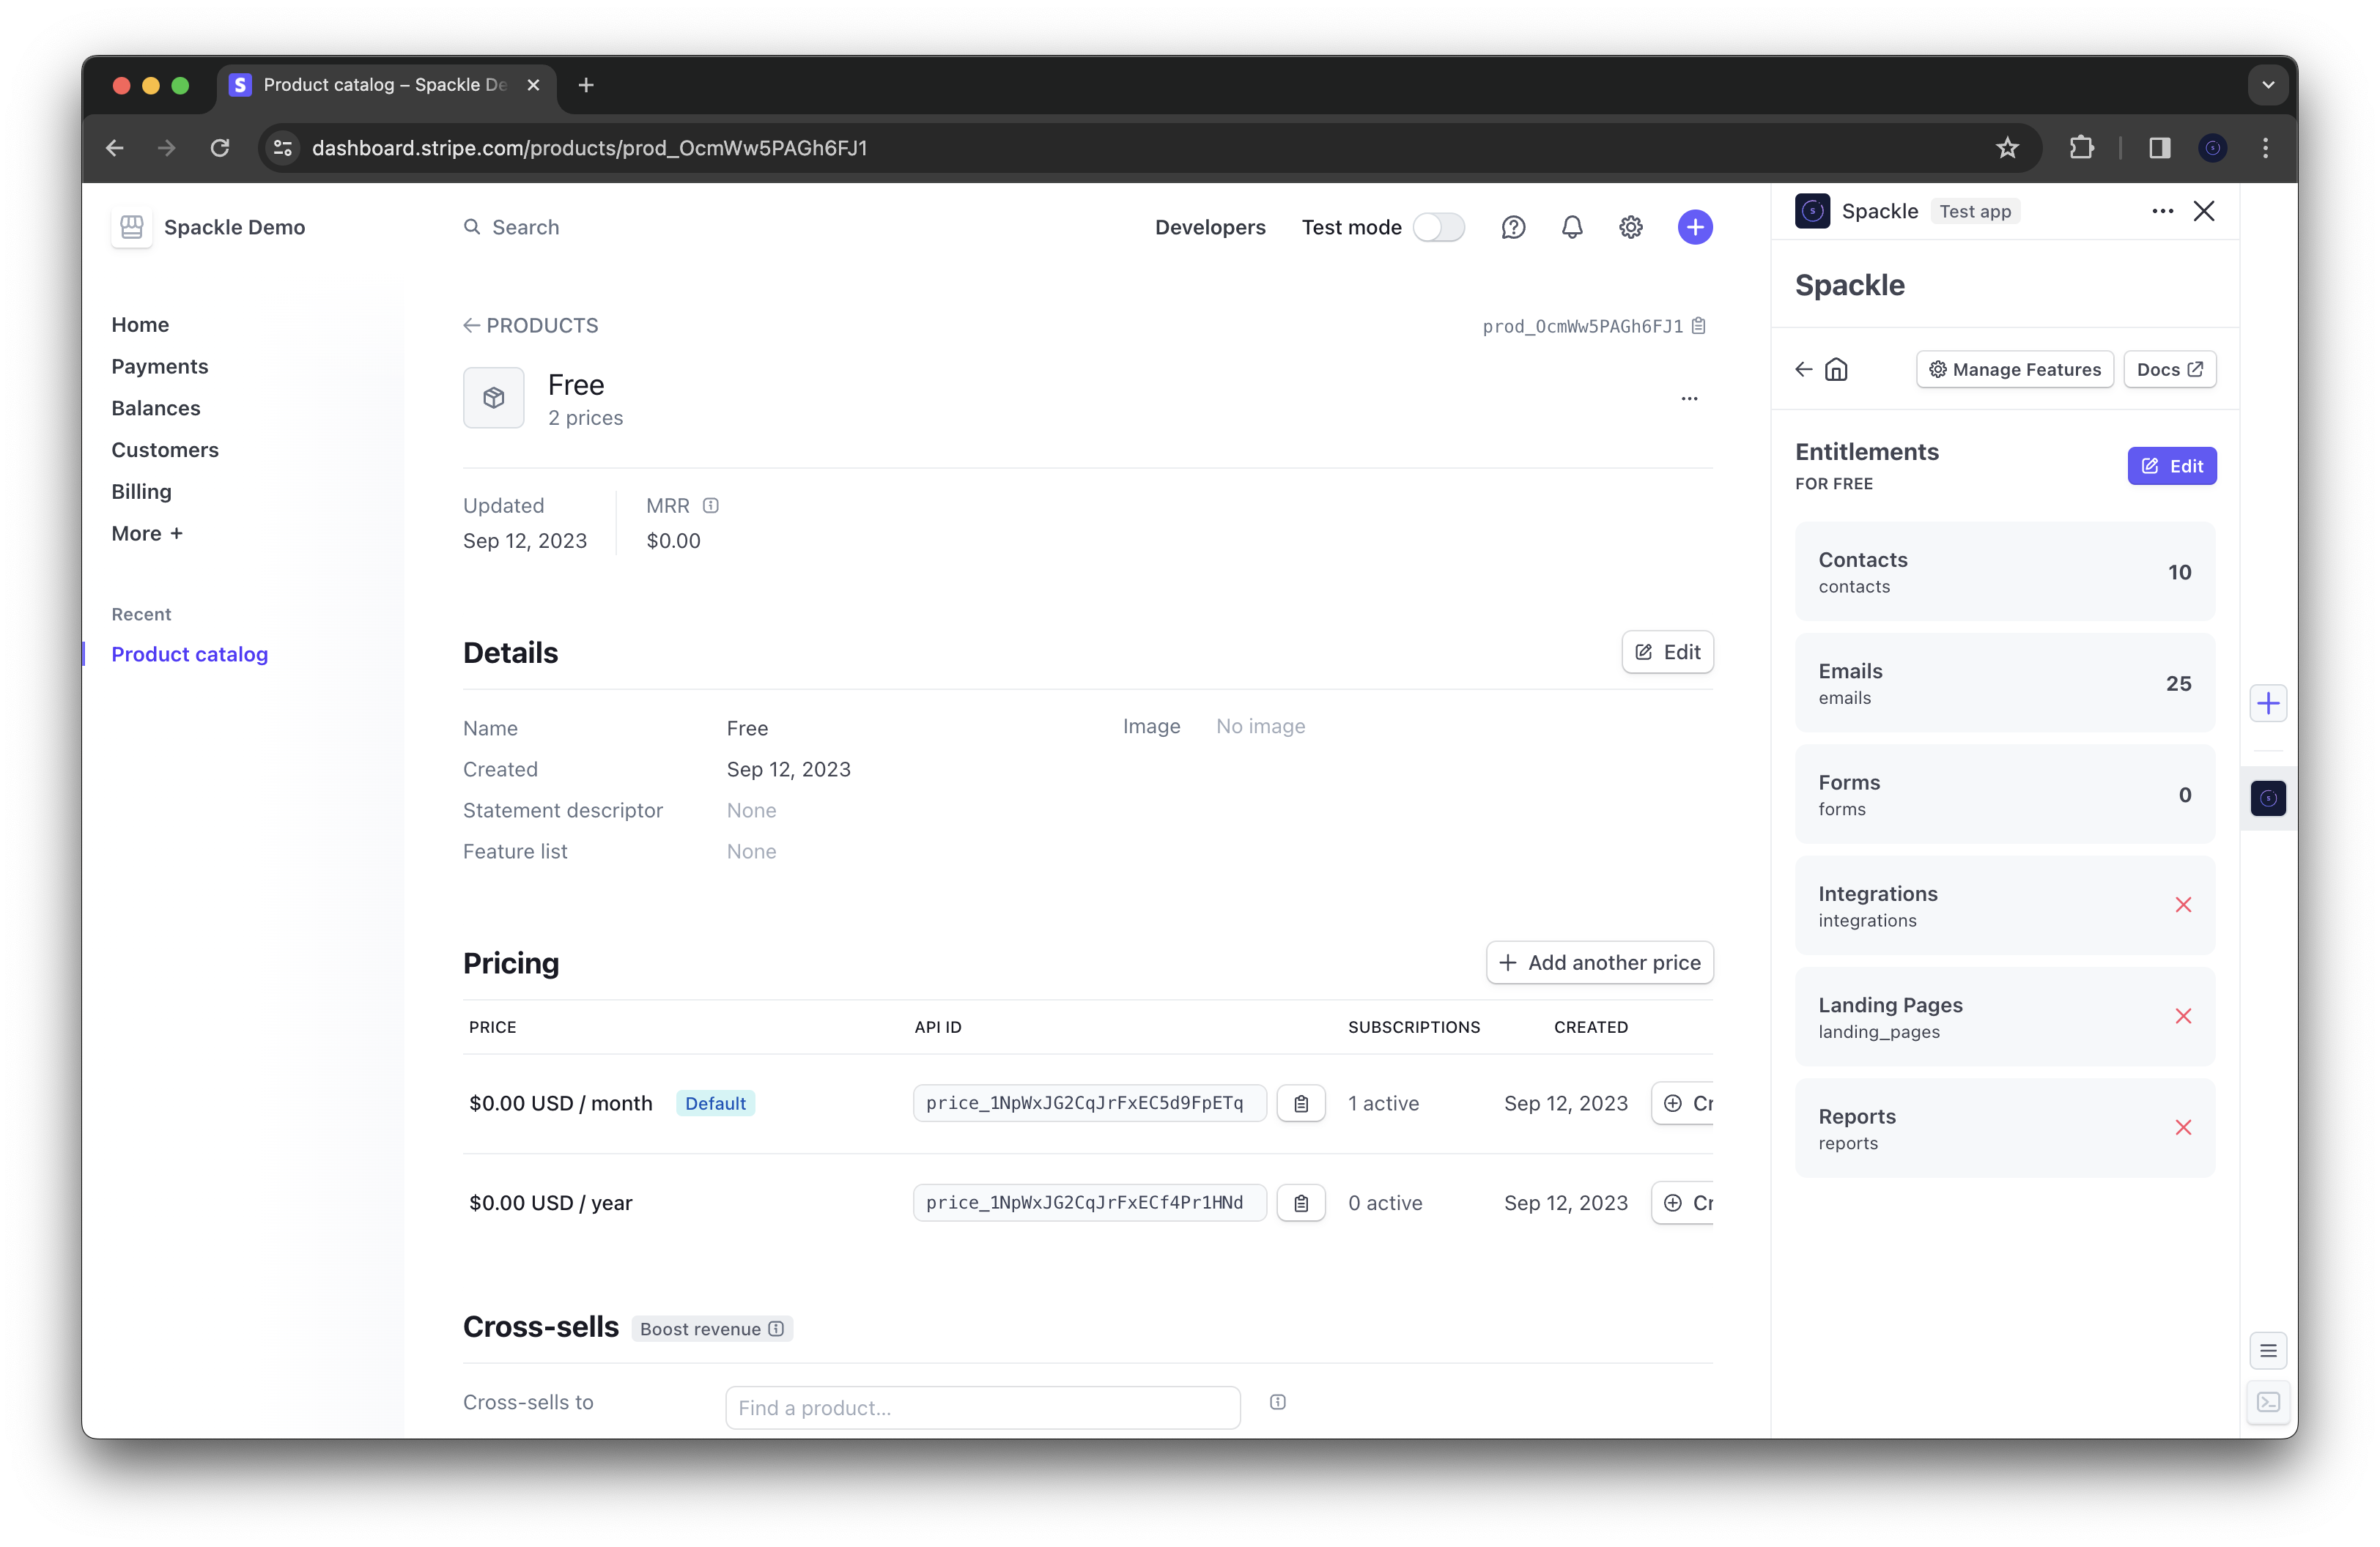
Task: Open settings using the gear icon
Action: (x=1630, y=227)
